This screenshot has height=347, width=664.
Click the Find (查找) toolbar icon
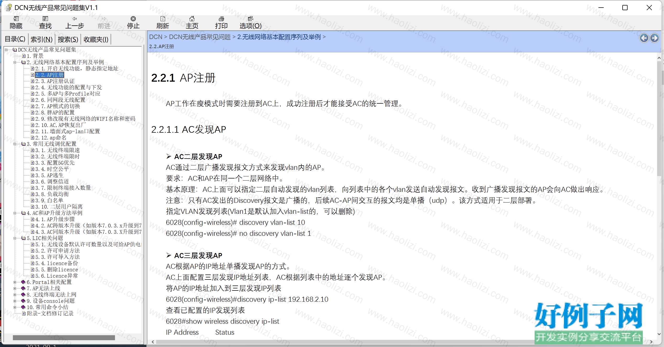point(45,19)
